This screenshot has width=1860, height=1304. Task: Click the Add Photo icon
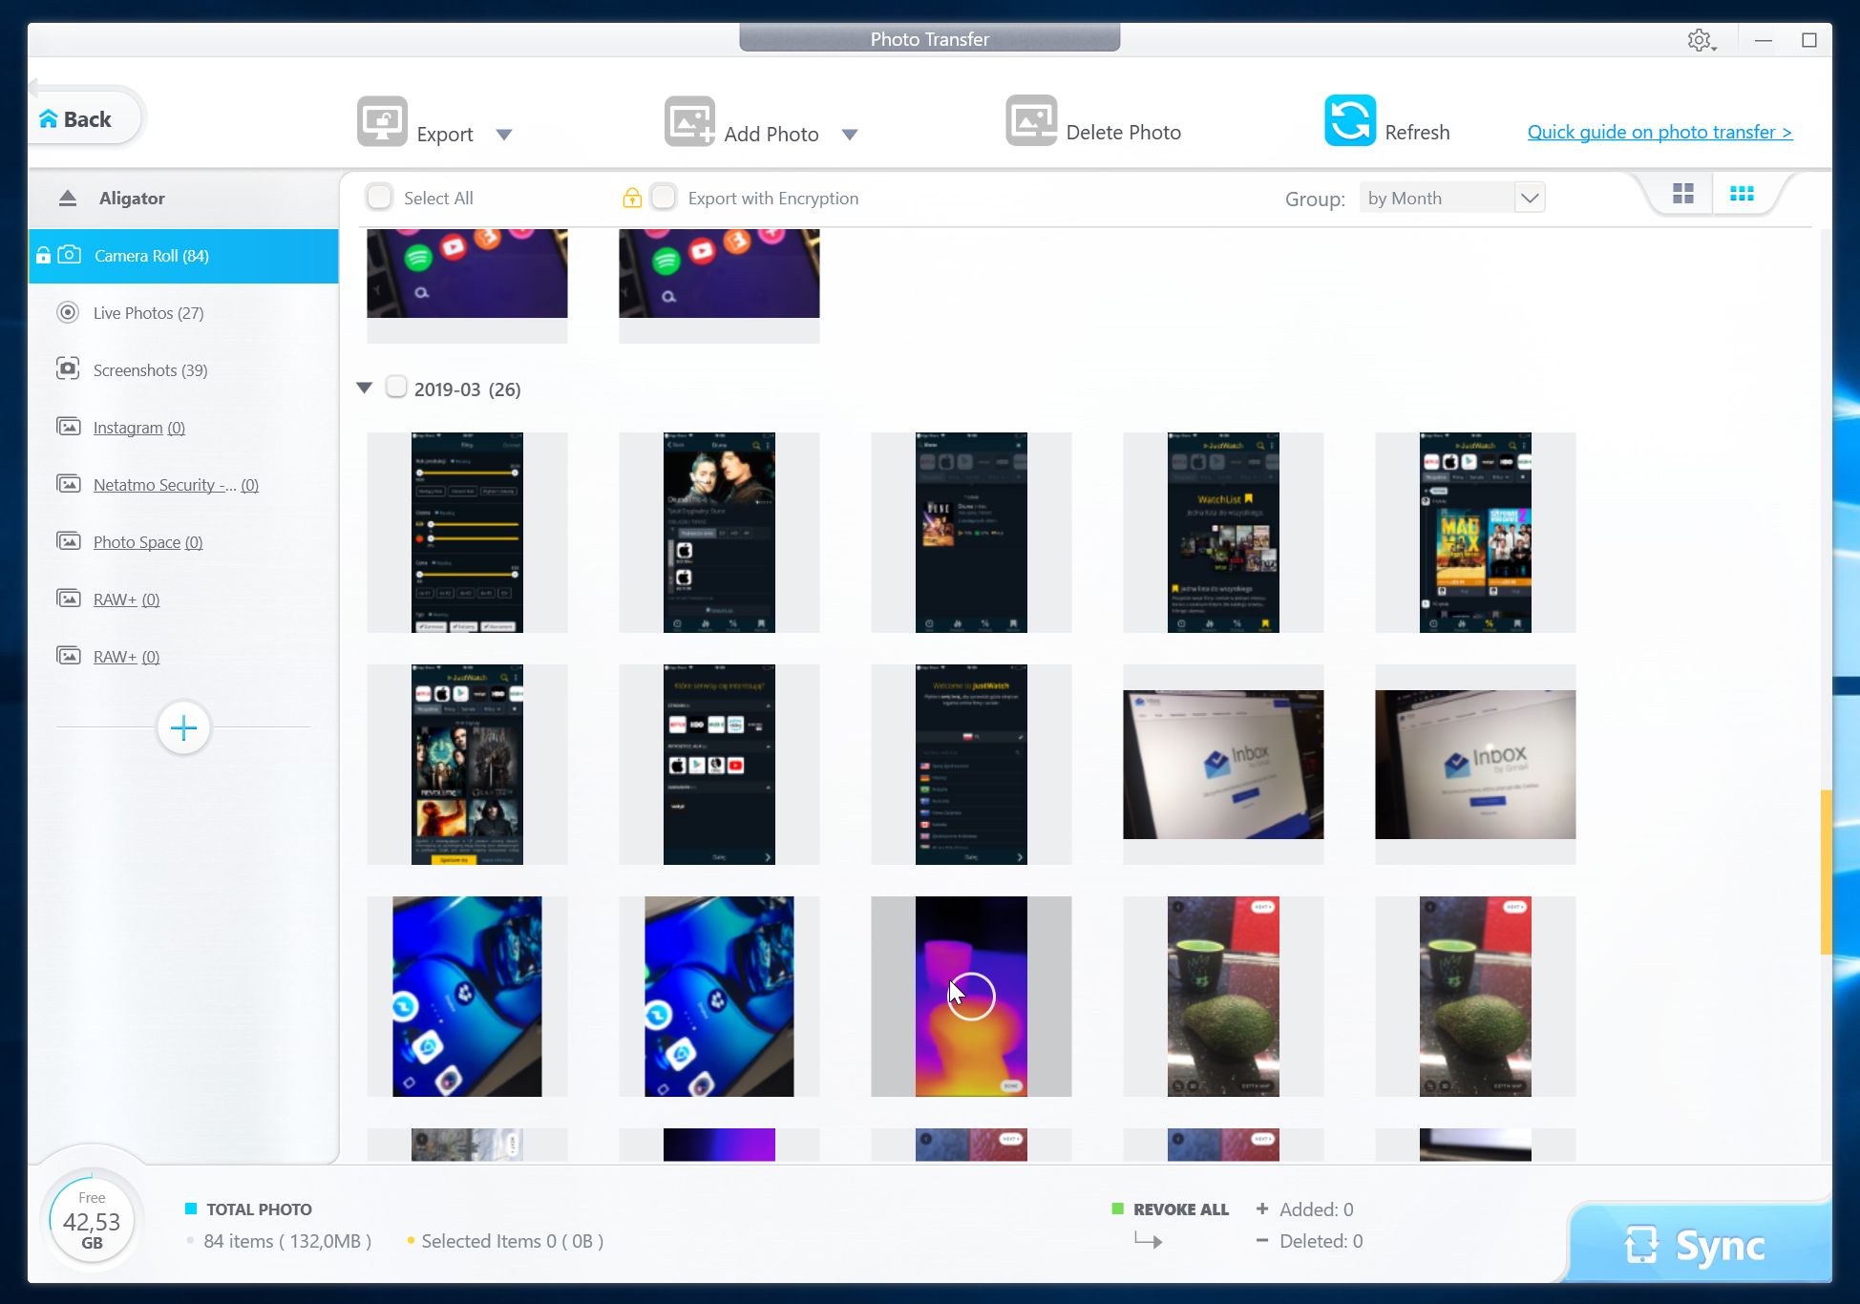(689, 121)
